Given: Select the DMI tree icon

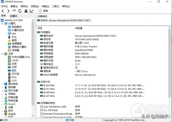Looking at the screenshot, I should (9, 34).
